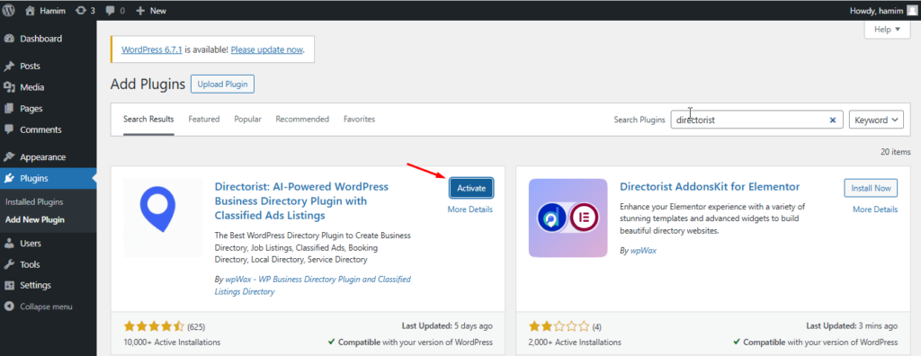This screenshot has height=356, width=921.
Task: Switch to Search Results tab
Action: (148, 120)
